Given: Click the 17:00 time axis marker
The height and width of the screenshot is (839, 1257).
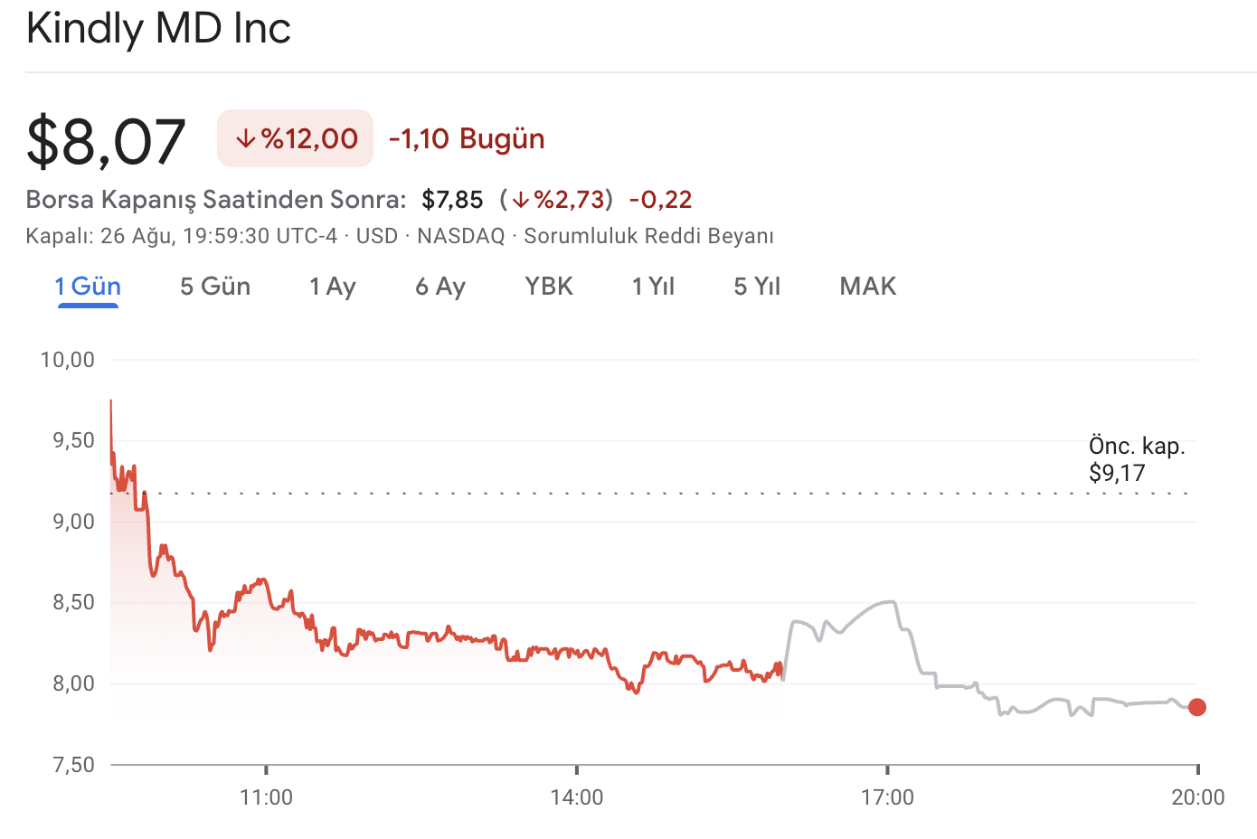Looking at the screenshot, I should (887, 797).
